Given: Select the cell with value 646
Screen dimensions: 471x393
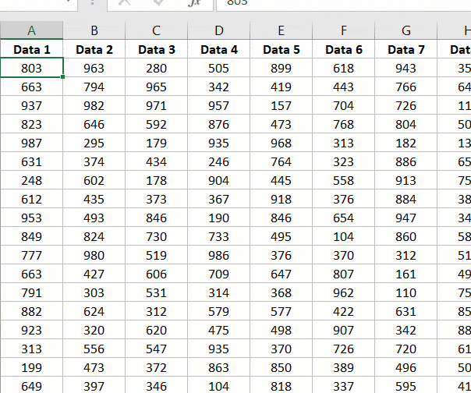Looking at the screenshot, I should pos(94,124).
